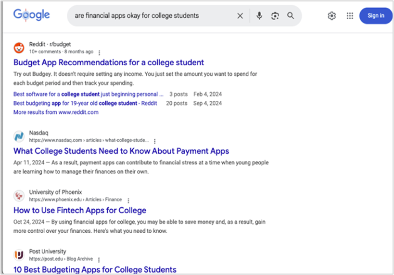394x275 pixels.
Task: Open Best software for a college student link
Action: pos(89,94)
